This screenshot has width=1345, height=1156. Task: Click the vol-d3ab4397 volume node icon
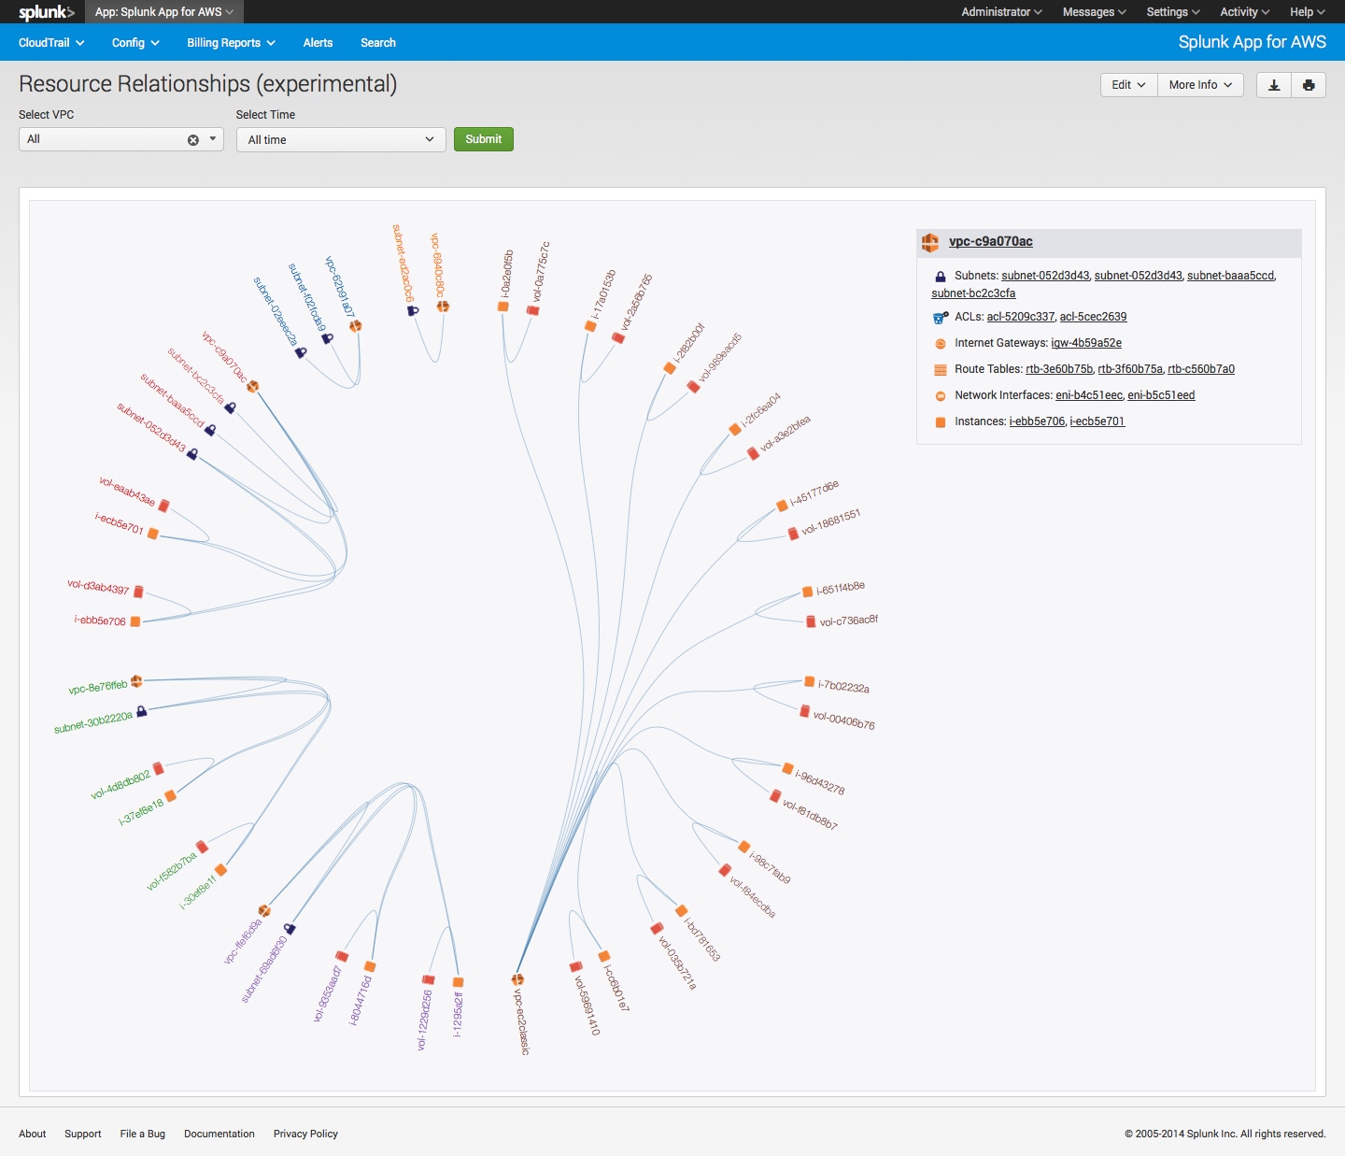pyautogui.click(x=138, y=592)
